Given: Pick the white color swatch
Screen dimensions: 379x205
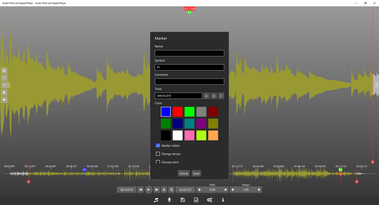Looking at the screenshot, I should point(178,135).
